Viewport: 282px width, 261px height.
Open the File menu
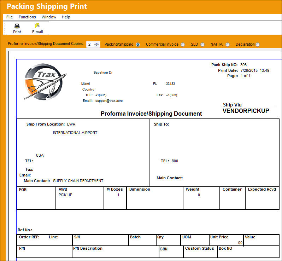(x=10, y=17)
